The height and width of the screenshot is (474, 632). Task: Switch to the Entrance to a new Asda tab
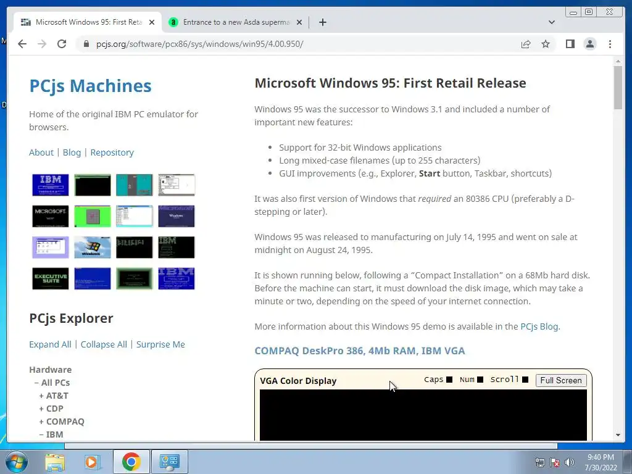click(x=235, y=22)
